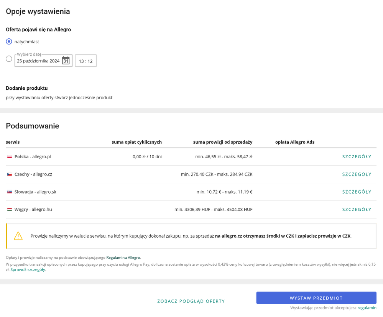
Task: Expand SZCZEGÓŁY for Czechy allegro.cz
Action: pos(357,174)
